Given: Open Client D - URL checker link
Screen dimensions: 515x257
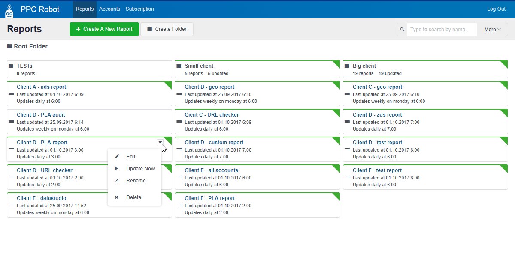Looking at the screenshot, I should [45, 170].
